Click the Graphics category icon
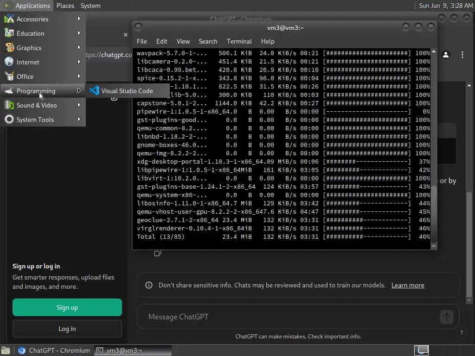This screenshot has height=356, width=475. tap(9, 48)
